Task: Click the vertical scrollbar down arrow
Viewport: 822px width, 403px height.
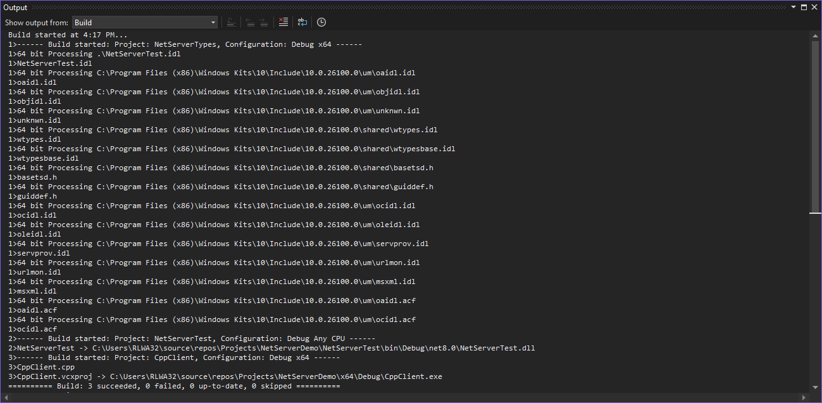Action: click(815, 387)
